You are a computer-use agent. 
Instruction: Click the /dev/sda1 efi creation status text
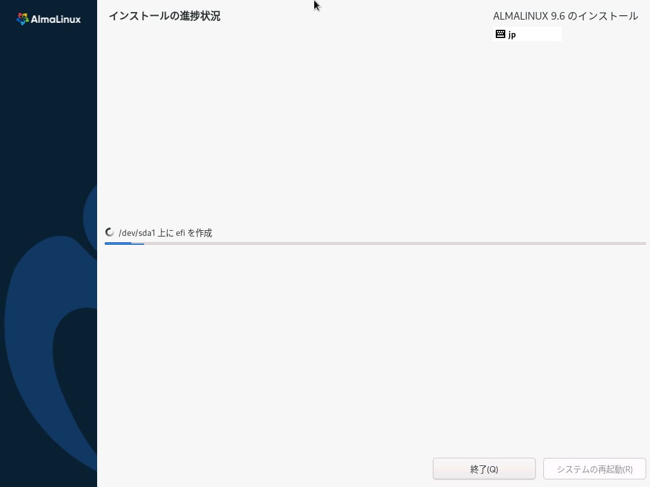click(165, 233)
